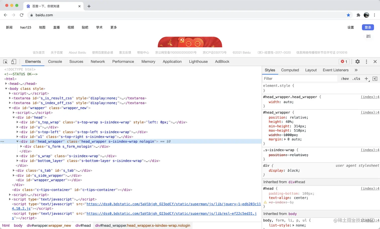Open the hao123 link
Viewport: 380px width, 229px height.
click(x=26, y=27)
